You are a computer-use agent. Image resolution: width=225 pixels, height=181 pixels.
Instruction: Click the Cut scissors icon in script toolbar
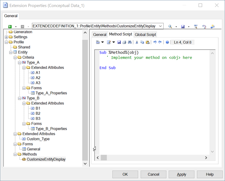click(x=137, y=42)
